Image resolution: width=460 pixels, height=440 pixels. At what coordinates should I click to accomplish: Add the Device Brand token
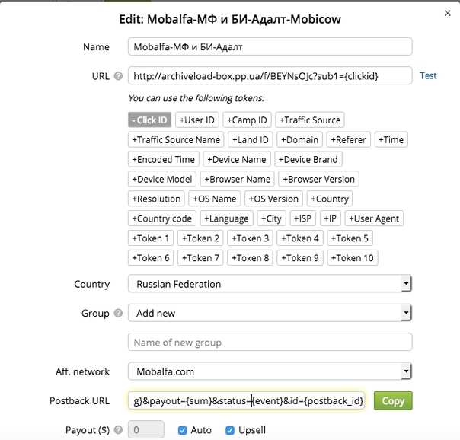pos(308,160)
